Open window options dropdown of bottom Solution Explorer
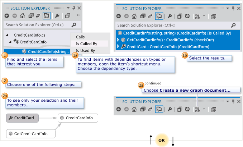This screenshot has height=147, width=243. click(x=228, y=101)
